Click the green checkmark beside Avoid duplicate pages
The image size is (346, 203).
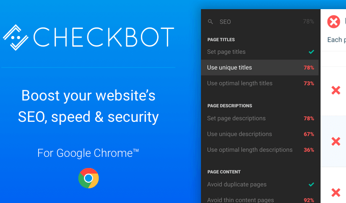311,184
